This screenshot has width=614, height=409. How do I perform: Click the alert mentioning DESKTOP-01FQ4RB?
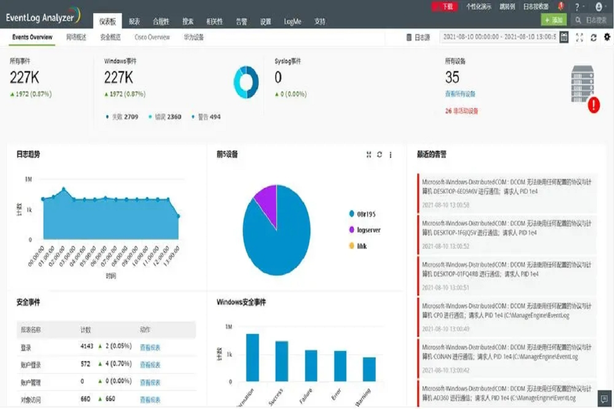coord(508,276)
